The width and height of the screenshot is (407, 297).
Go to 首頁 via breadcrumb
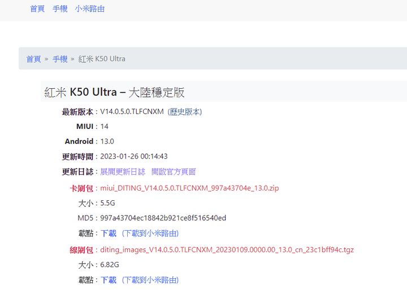tap(34, 59)
